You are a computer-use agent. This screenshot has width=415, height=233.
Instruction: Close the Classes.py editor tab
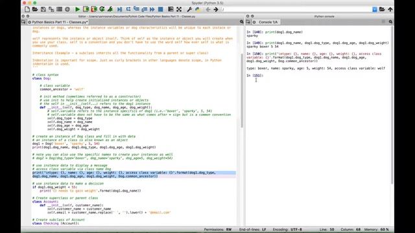[x=30, y=22]
